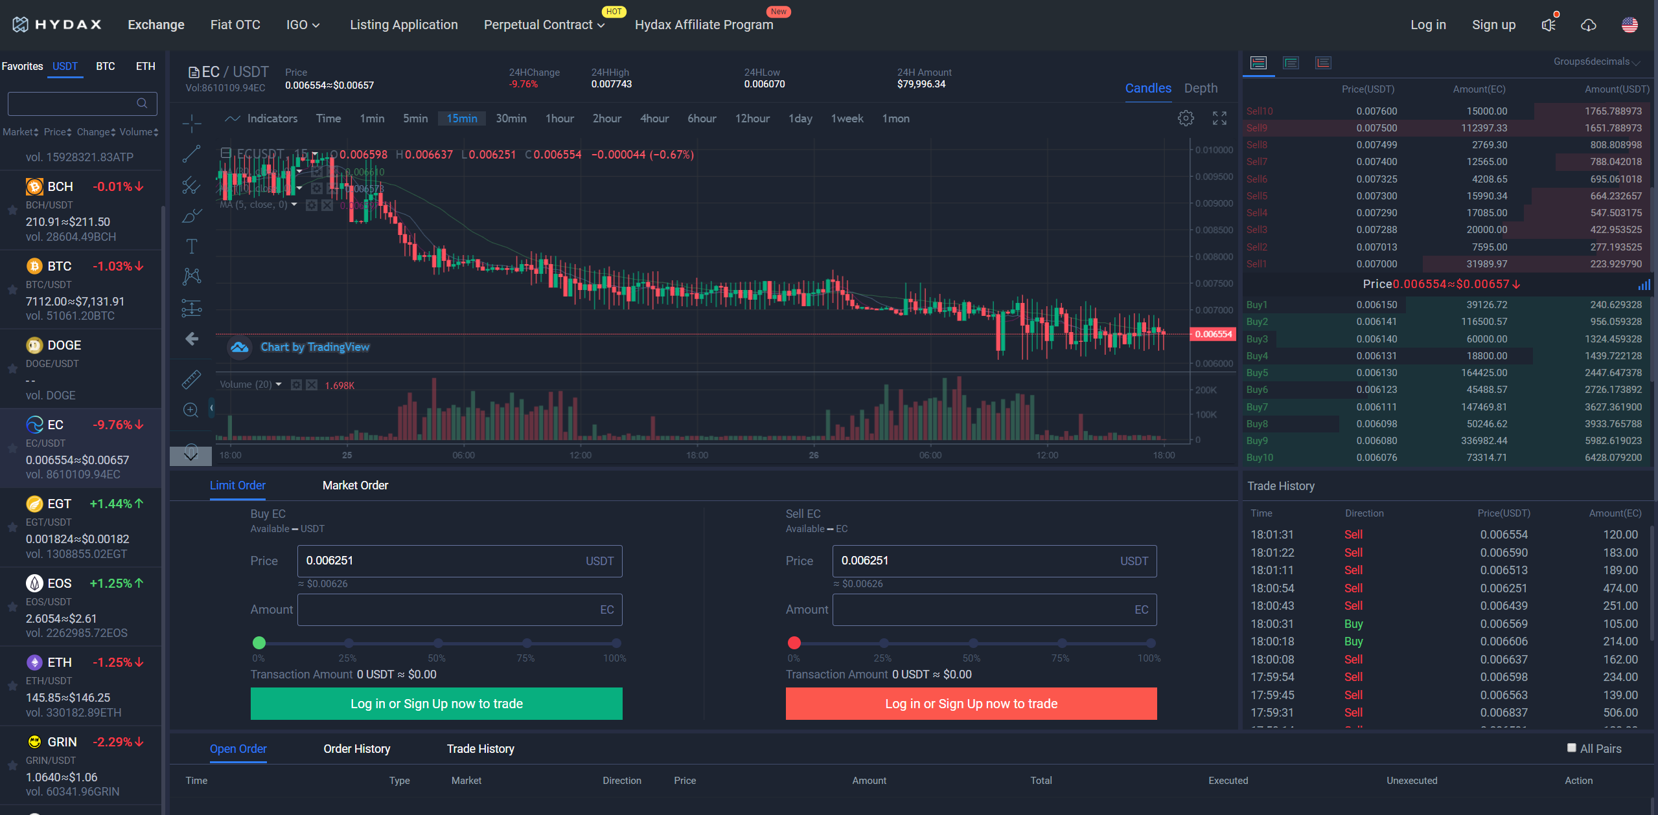Favorite the ETH/USDT pair star
Image resolution: width=1658 pixels, height=815 pixels.
pos(12,686)
